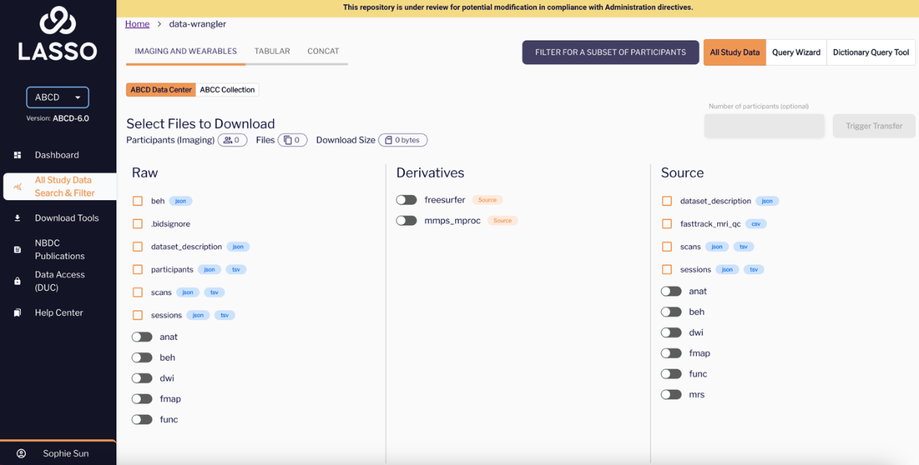Check the Raw participants checkbox
The image size is (919, 465).
coord(138,269)
